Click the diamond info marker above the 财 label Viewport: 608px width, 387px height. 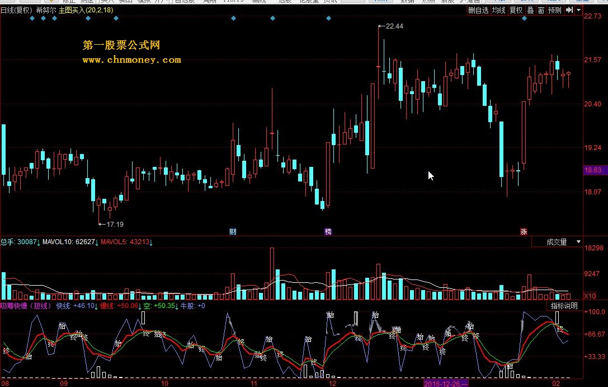point(233,18)
